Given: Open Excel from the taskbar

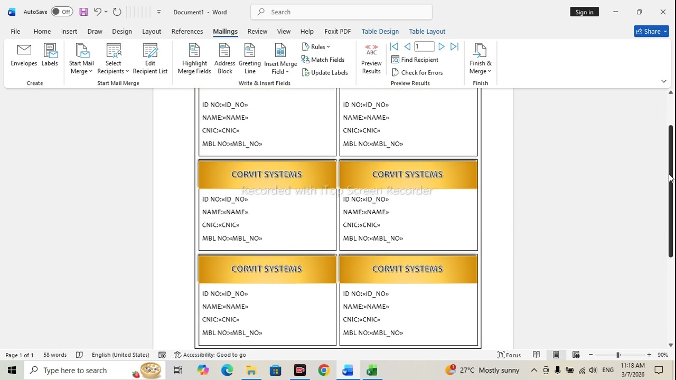Looking at the screenshot, I should (372, 370).
